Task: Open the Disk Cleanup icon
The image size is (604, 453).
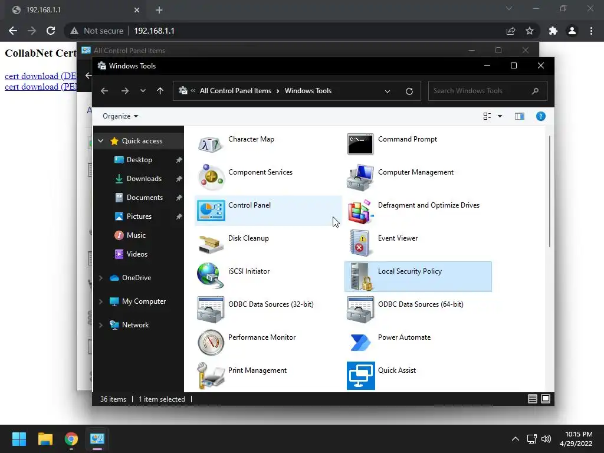Action: coord(211,244)
